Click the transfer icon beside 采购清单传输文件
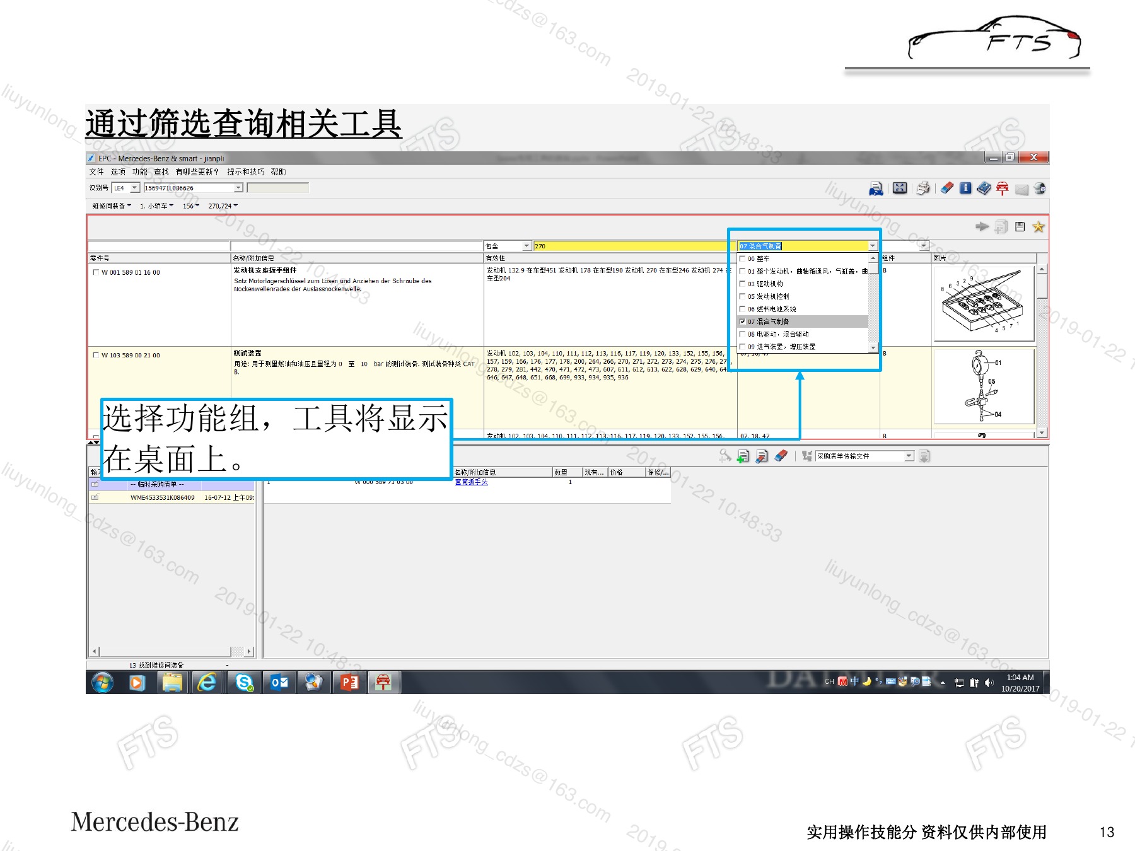 click(x=806, y=456)
